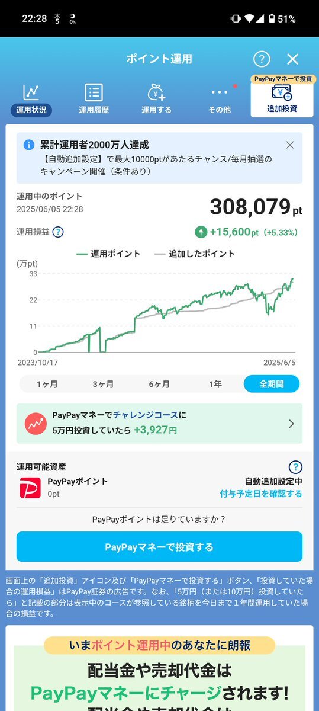Select the 1ヶ月 period option
This screenshot has width=319, height=711.
tap(47, 384)
